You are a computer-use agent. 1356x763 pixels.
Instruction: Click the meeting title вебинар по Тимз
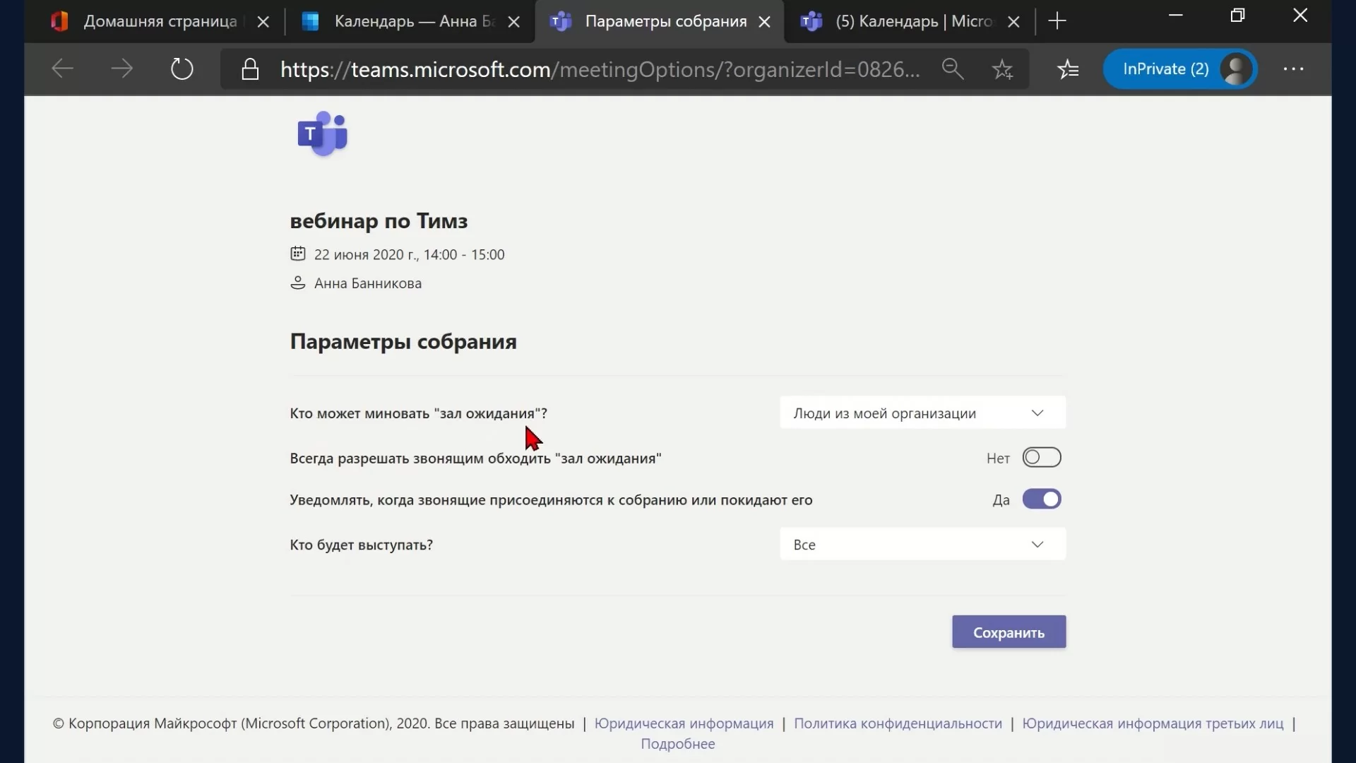(379, 220)
